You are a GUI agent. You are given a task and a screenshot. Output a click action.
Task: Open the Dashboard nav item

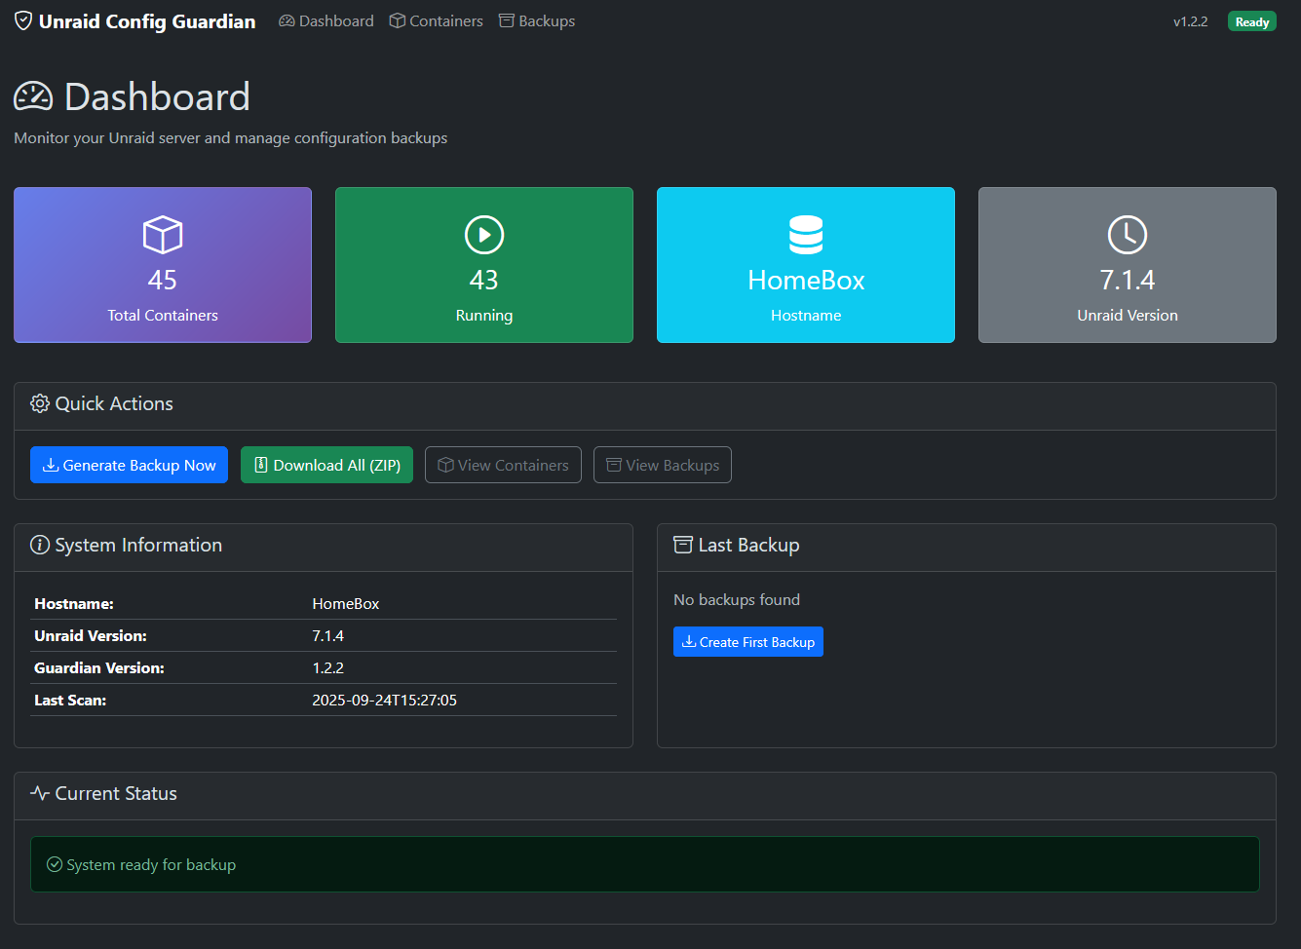(326, 21)
